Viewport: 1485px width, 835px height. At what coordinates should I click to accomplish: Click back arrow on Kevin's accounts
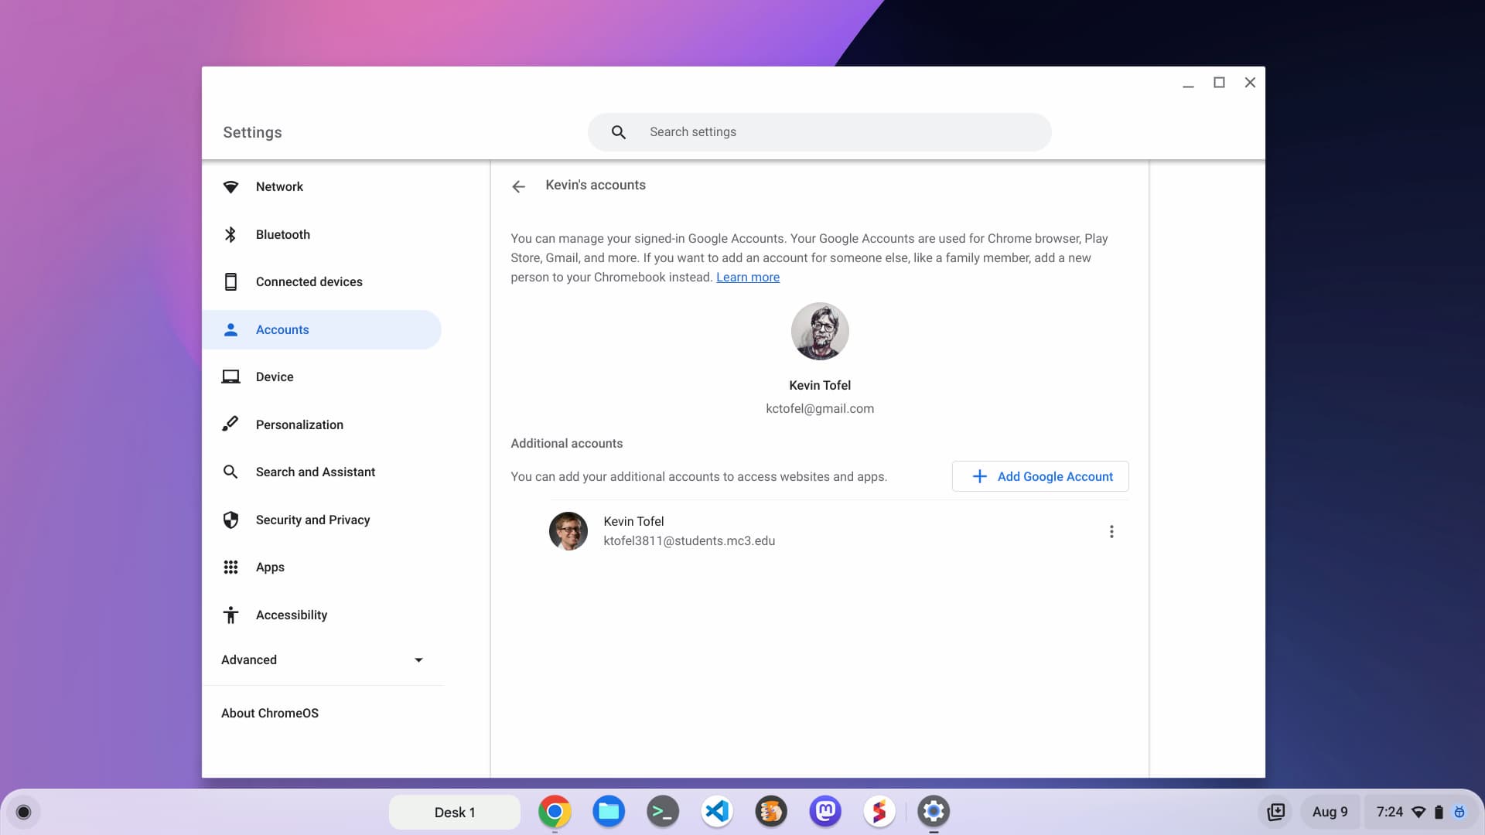(519, 186)
